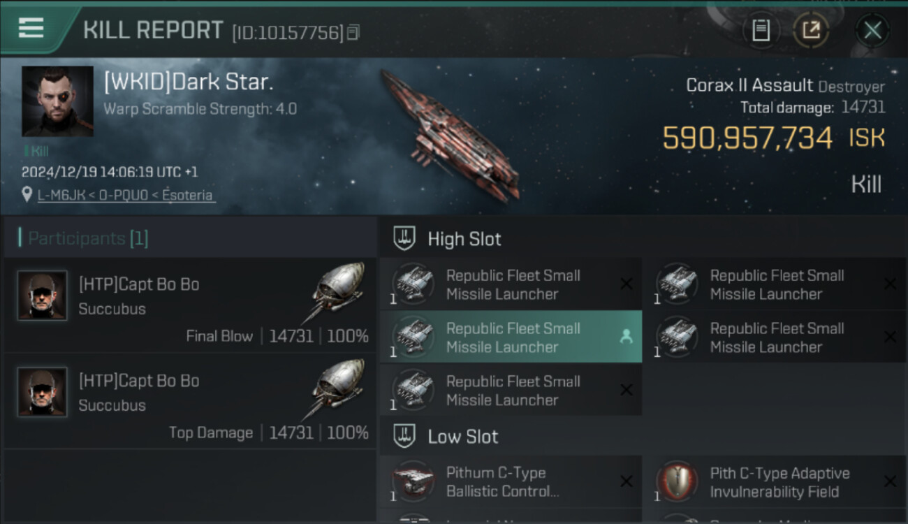
Task: Open Capt Bo Bo Top Damage entry
Action: tap(189, 402)
